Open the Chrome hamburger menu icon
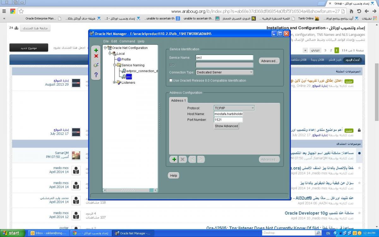Screen dimensions: 379x237 [4, 11]
